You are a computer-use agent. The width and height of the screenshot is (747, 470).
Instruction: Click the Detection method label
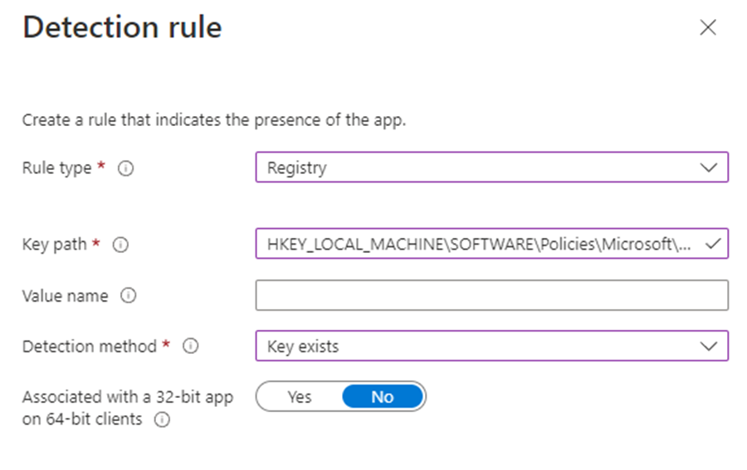tap(89, 346)
